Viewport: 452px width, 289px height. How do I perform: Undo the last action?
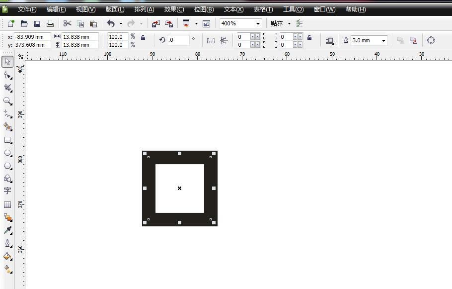[x=111, y=23]
